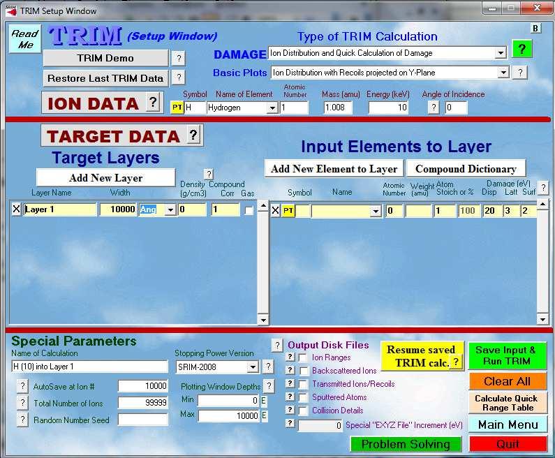Open Stopping Power Version help
This screenshot has height=458, width=555.
pyautogui.click(x=268, y=367)
